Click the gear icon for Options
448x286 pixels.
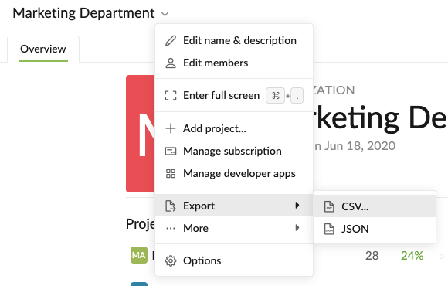point(171,260)
